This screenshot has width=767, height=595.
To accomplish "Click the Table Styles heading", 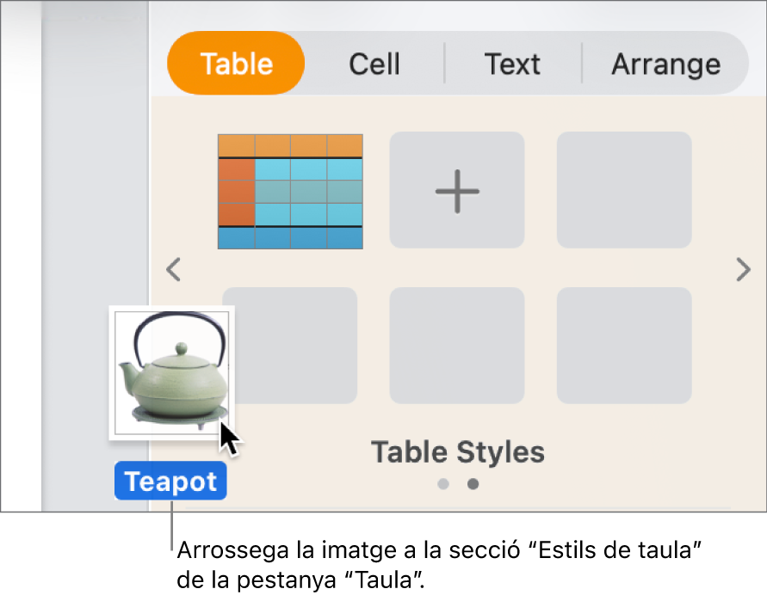I will [457, 451].
